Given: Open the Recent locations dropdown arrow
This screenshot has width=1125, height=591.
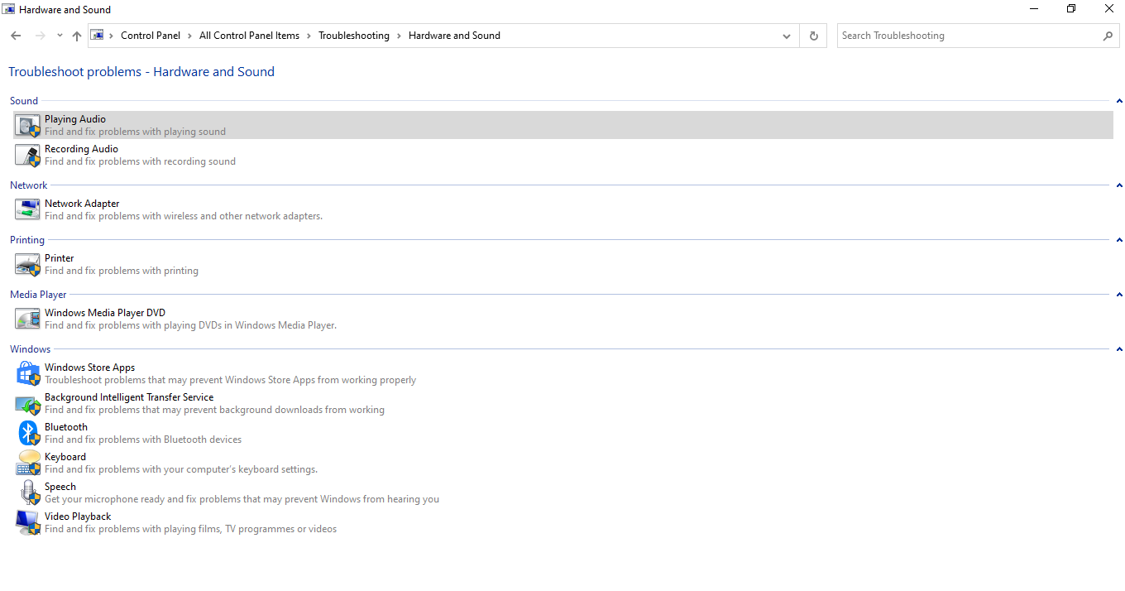Looking at the screenshot, I should [60, 36].
